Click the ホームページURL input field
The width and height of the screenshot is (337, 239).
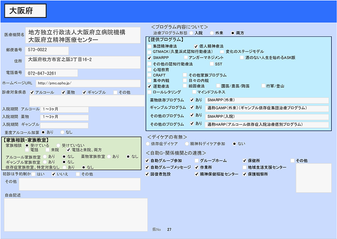pyautogui.click(x=88, y=83)
